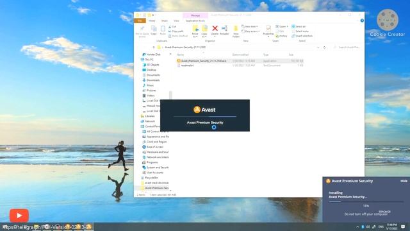410x231 pixels.
Task: Click the Move to dropdown button
Action: (195, 31)
